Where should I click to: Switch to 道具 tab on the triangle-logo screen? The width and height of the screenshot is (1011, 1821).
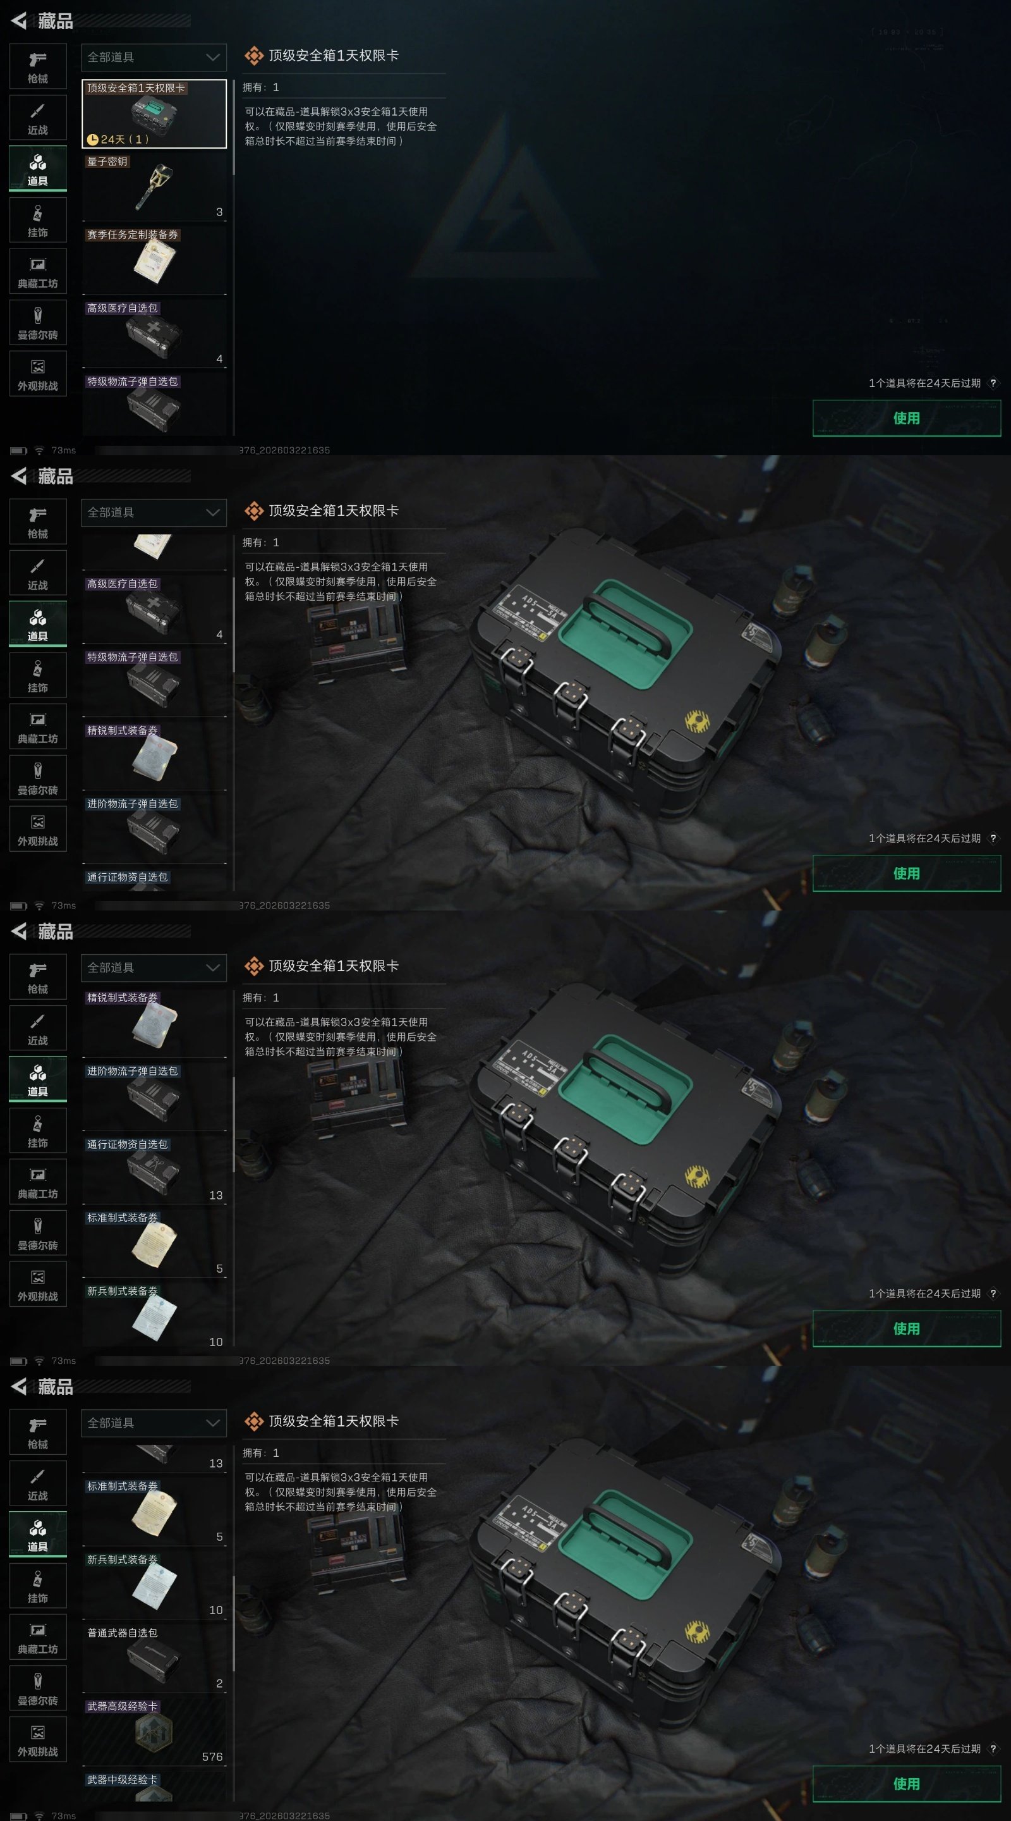pos(38,169)
